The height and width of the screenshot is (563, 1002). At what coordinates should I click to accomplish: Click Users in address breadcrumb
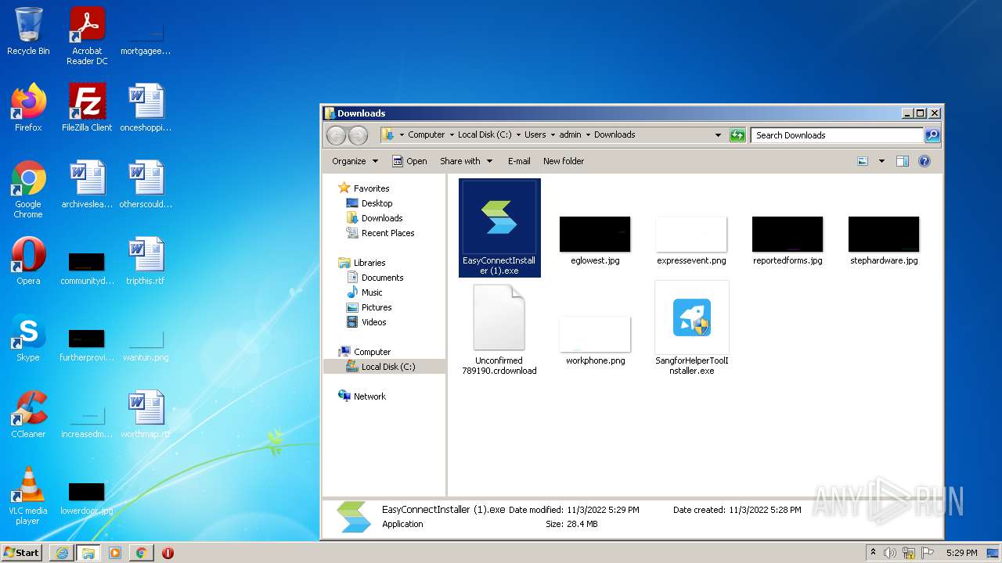coord(535,134)
